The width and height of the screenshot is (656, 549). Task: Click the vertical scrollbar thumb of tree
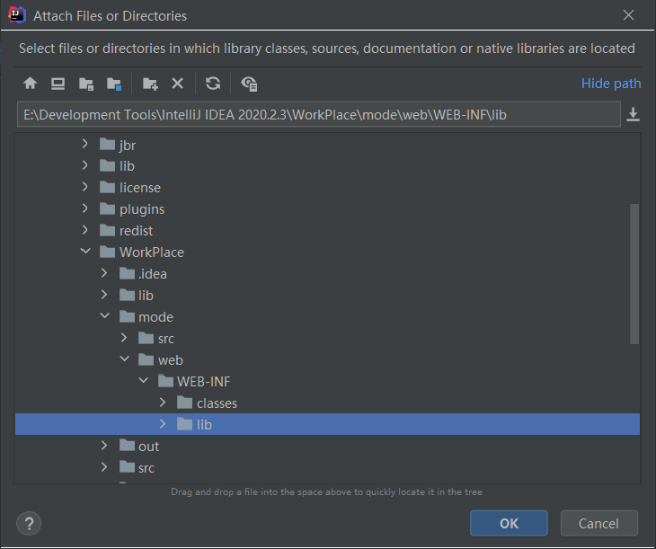(x=634, y=274)
